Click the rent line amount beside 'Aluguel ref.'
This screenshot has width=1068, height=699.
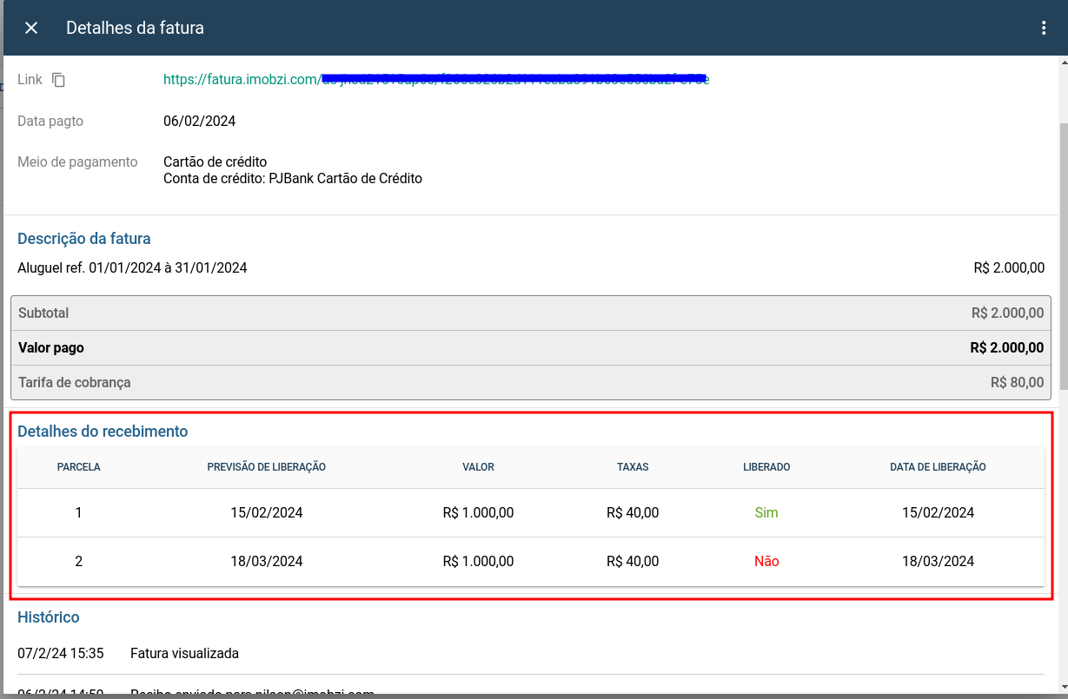1009,268
